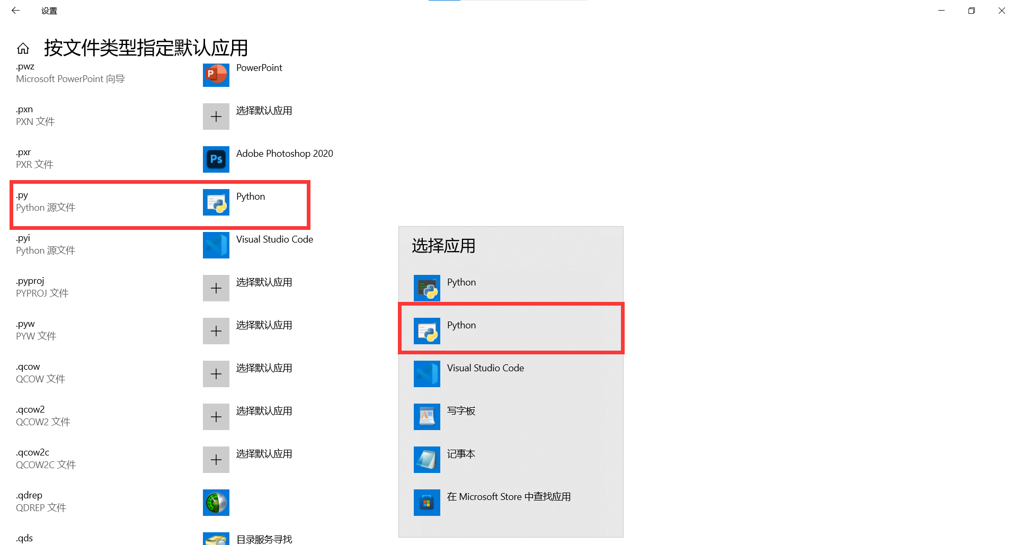Viewport: 1013px width, 545px height.
Task: Click the back arrow in Settings title bar
Action: tap(15, 11)
